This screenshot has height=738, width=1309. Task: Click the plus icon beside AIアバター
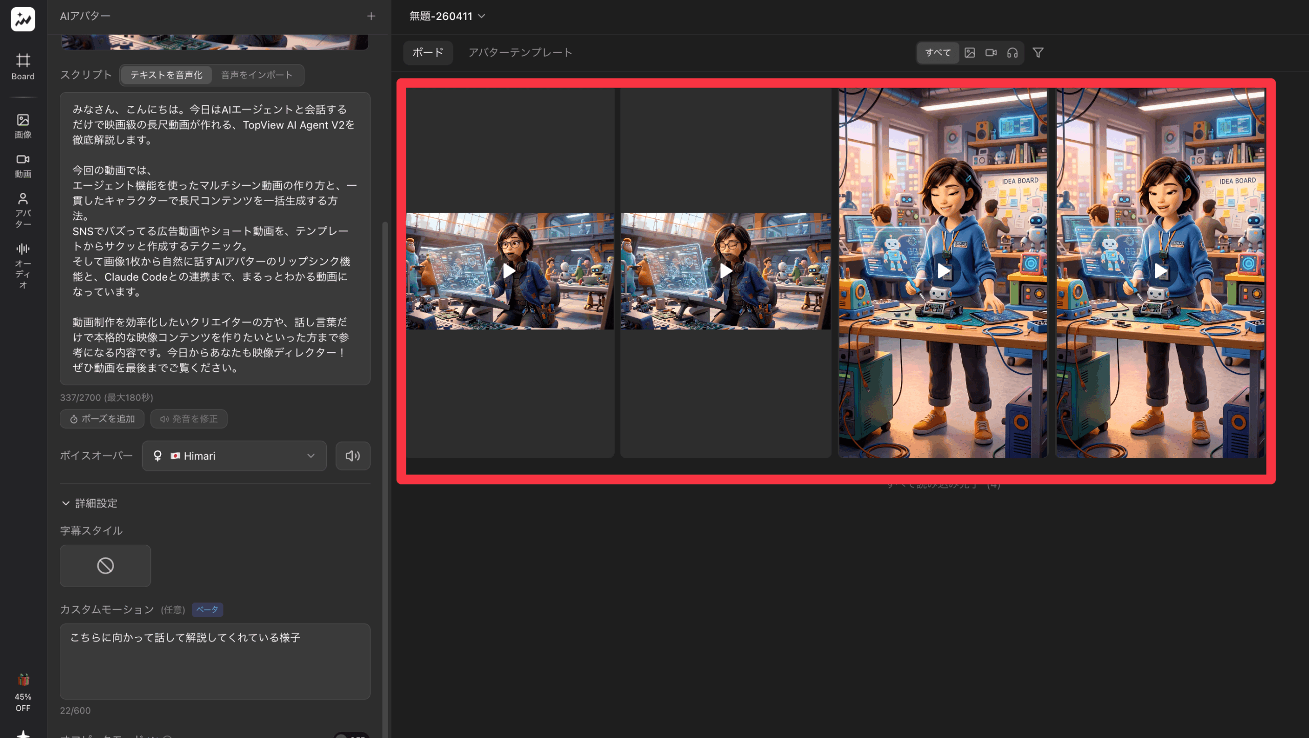click(x=371, y=16)
